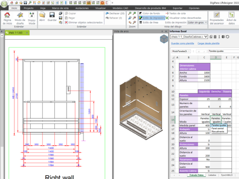The width and height of the screenshot is (239, 179).
Task: Expand the ModoPanelesD name box dropdown
Action: [189, 51]
